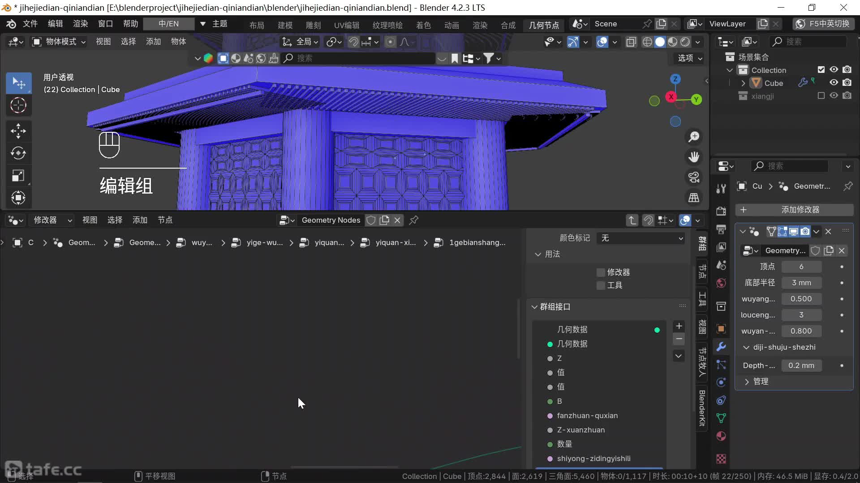Screen dimensions: 860x483
Task: Switch to the 着色 workspace tab
Action: (x=423, y=25)
